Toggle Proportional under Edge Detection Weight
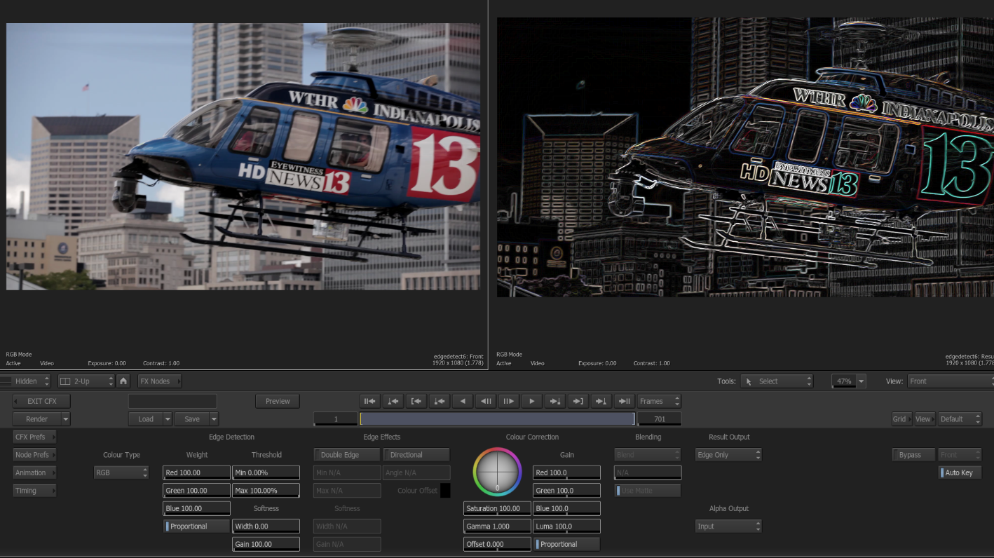This screenshot has height=558, width=994. coord(196,526)
